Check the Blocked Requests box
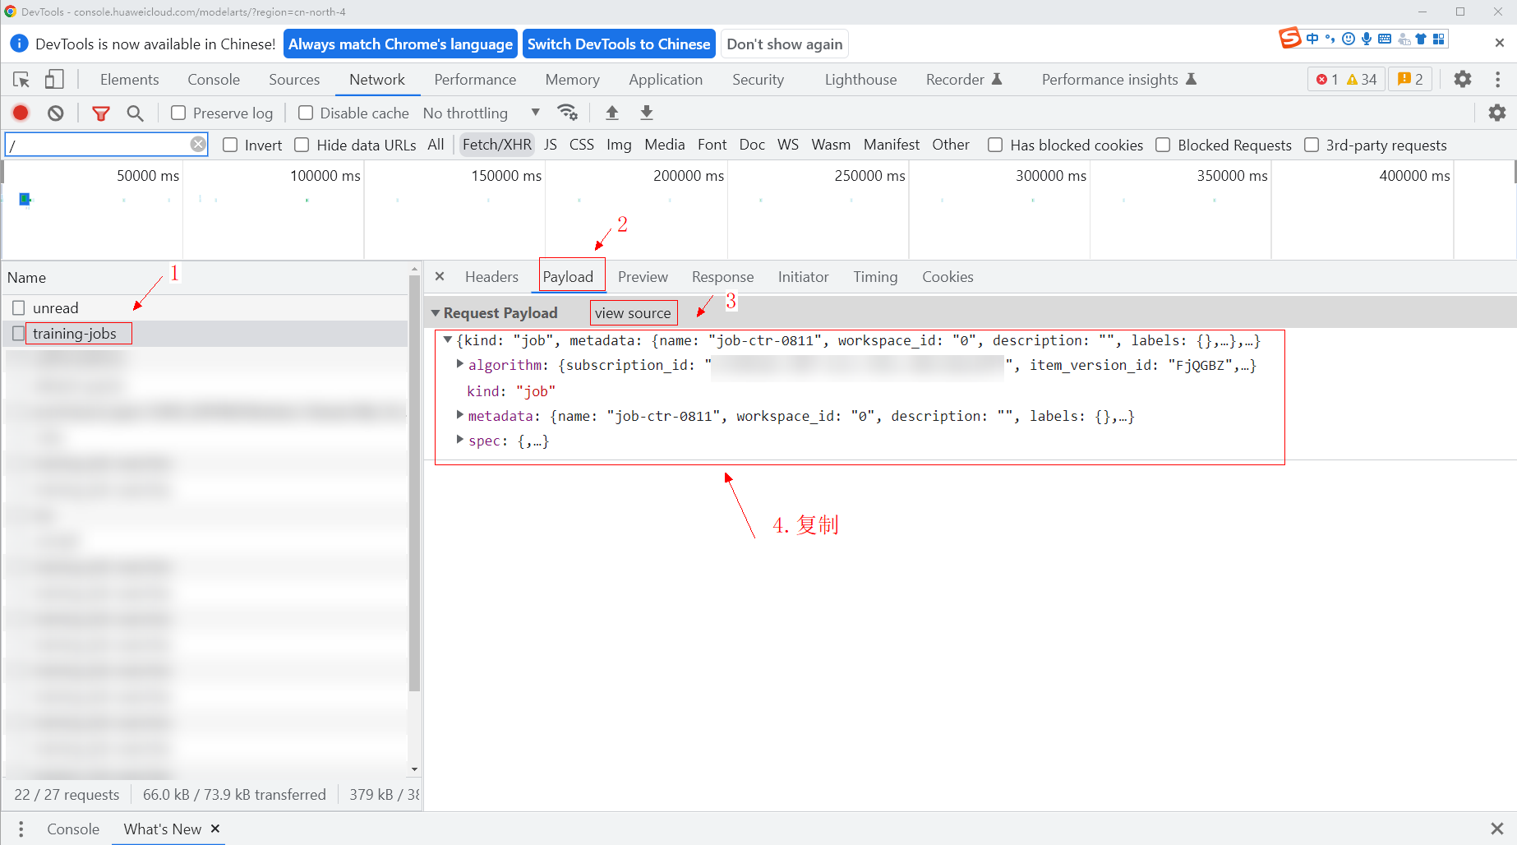The height and width of the screenshot is (845, 1517). pyautogui.click(x=1163, y=145)
